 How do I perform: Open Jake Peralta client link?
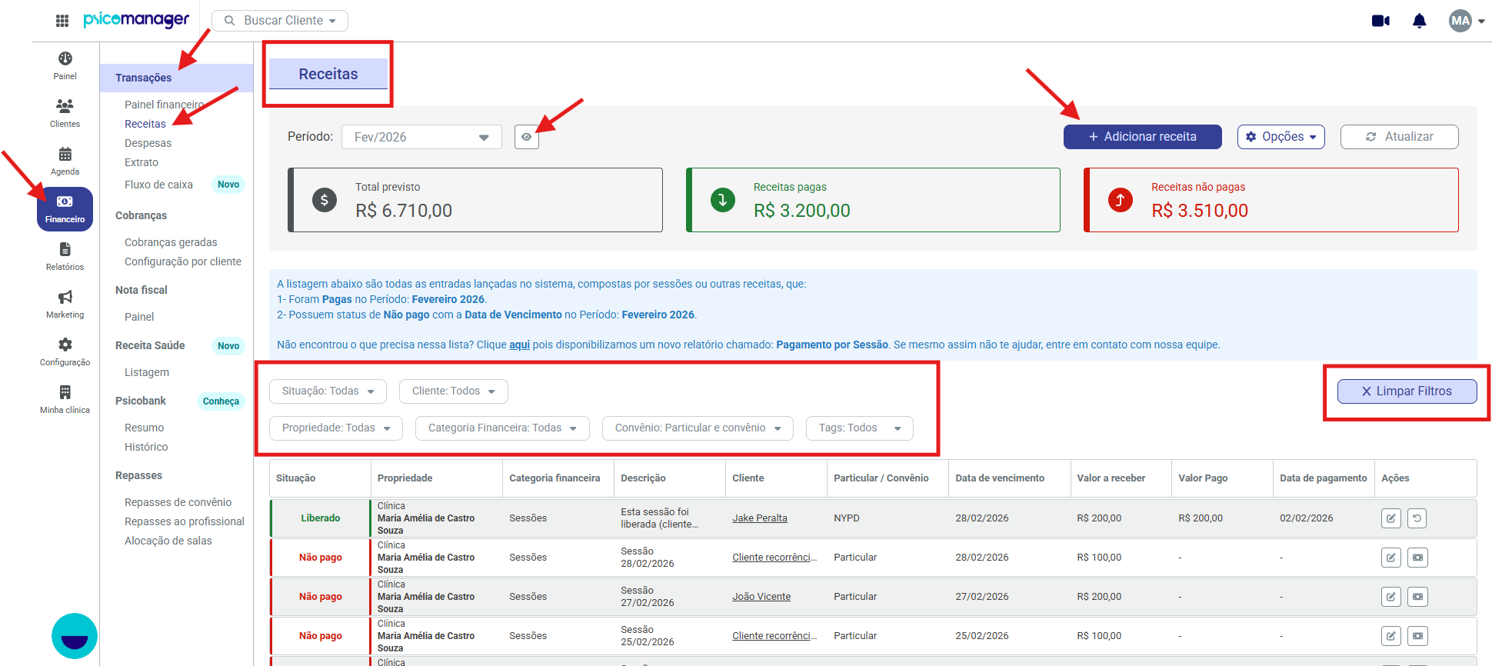click(760, 518)
